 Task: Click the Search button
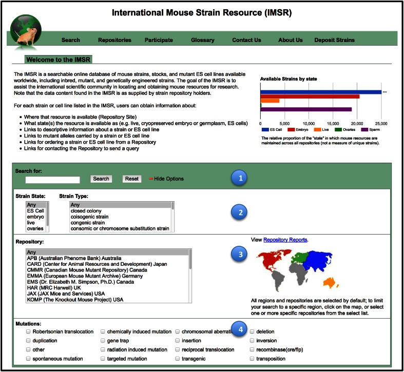pos(101,179)
